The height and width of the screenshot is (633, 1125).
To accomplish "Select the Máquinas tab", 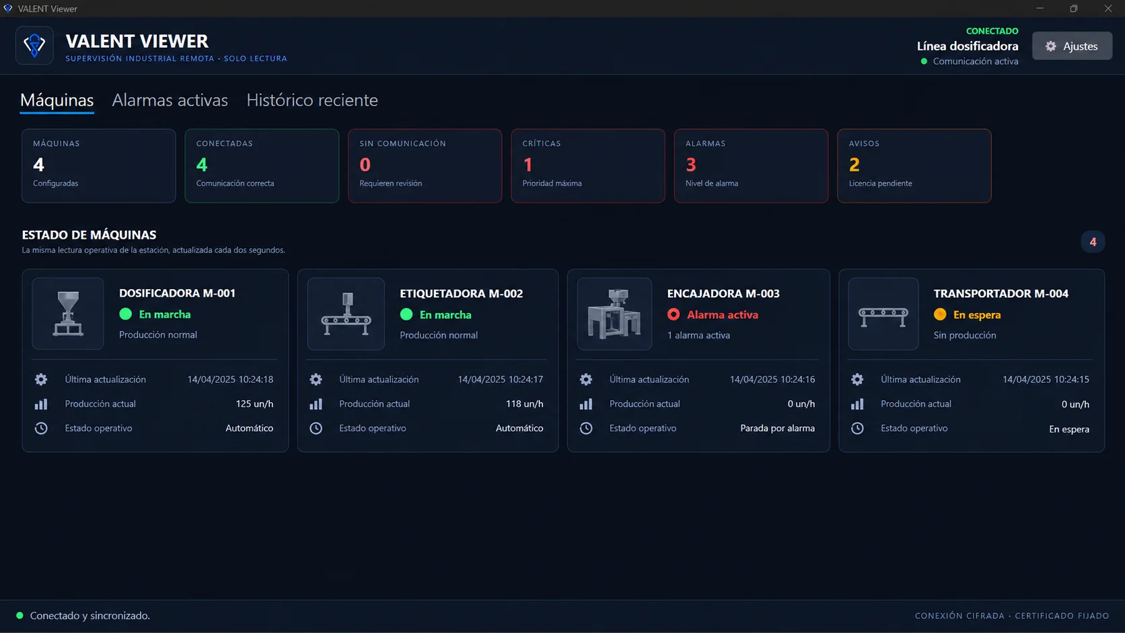I will pyautogui.click(x=57, y=100).
